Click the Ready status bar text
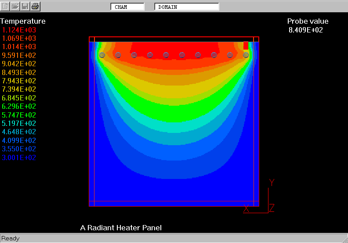348x243 pixels. click(x=11, y=239)
